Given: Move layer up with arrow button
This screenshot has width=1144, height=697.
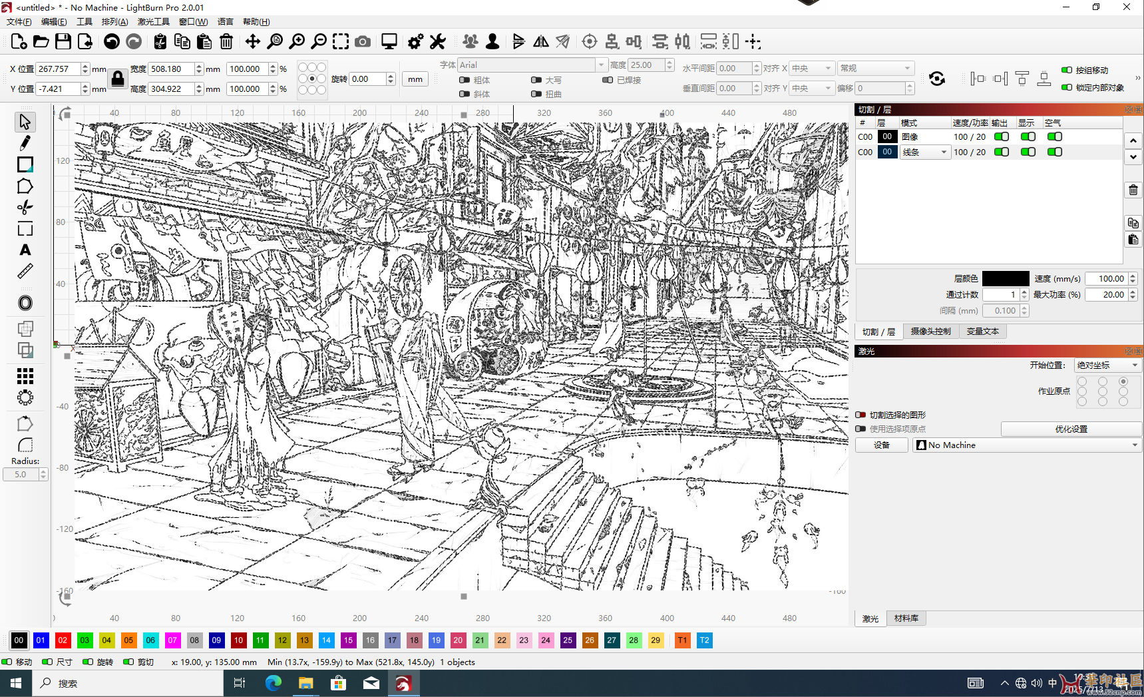Looking at the screenshot, I should point(1133,140).
